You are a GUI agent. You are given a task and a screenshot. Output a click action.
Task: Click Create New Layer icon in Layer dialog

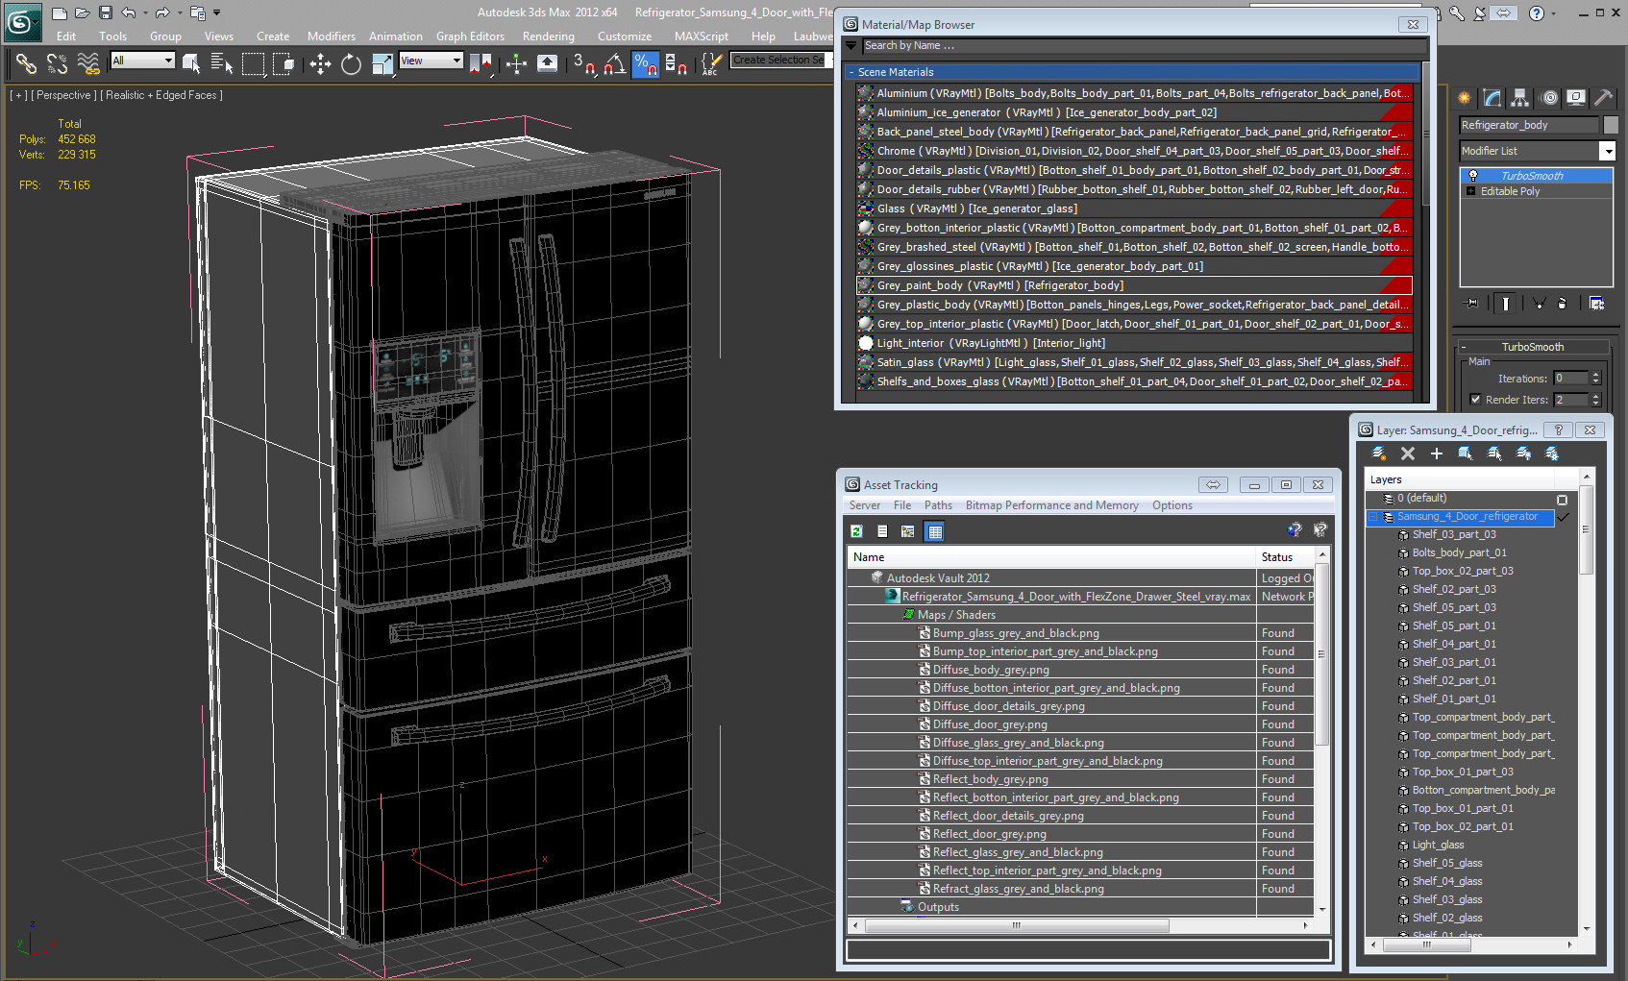(x=1379, y=454)
